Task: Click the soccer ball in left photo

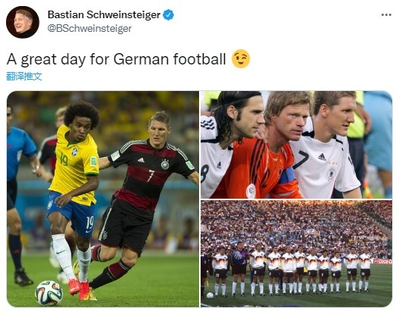Action: 49,293
